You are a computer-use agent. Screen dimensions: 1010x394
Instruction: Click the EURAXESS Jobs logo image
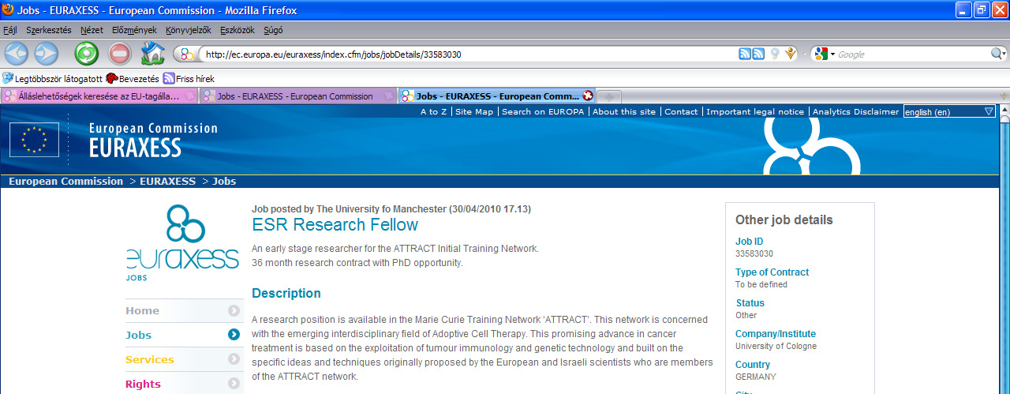coord(181,243)
